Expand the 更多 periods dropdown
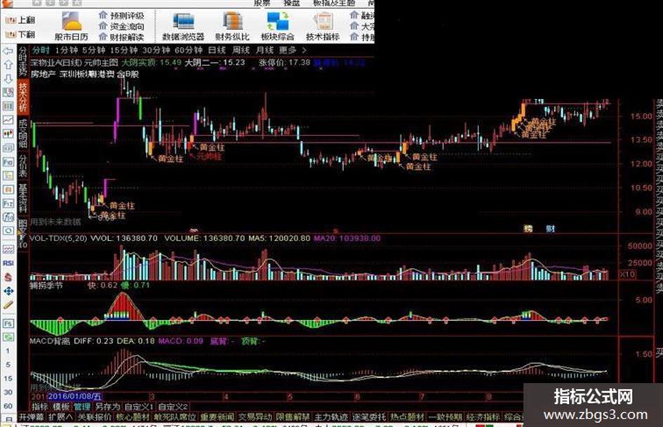 click(292, 50)
